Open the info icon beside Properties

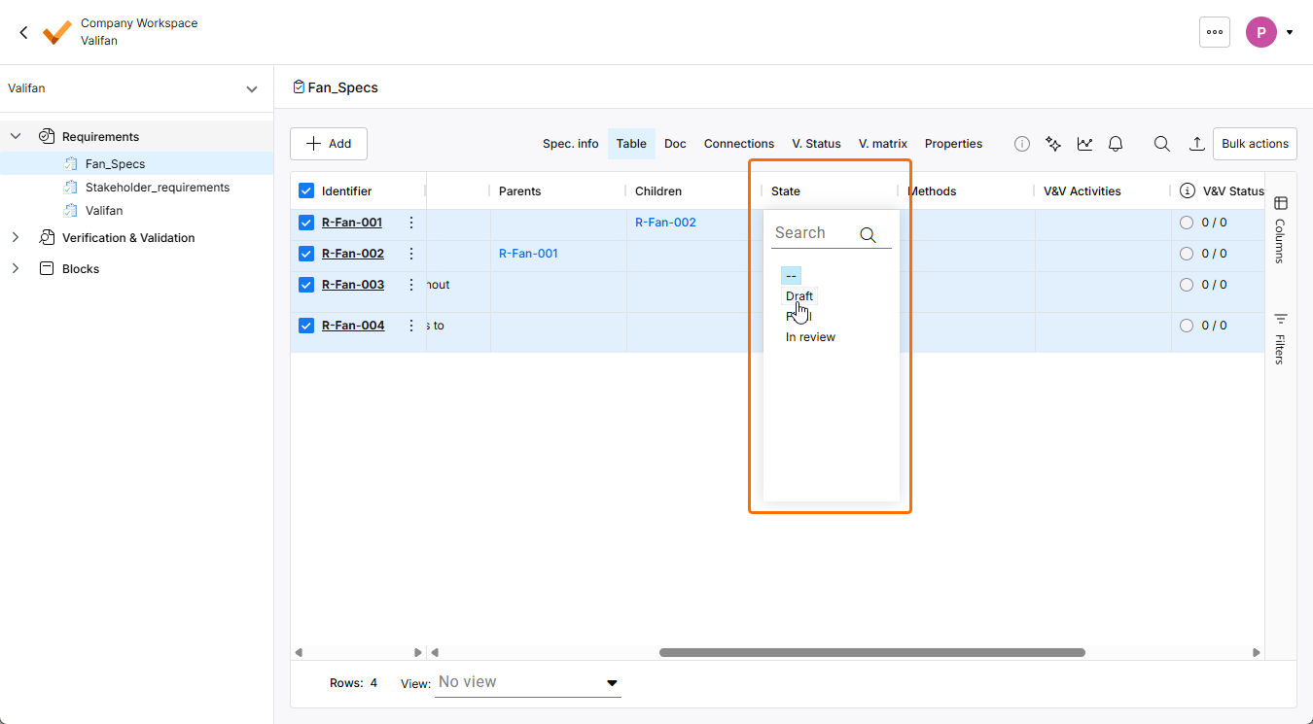pos(1022,144)
